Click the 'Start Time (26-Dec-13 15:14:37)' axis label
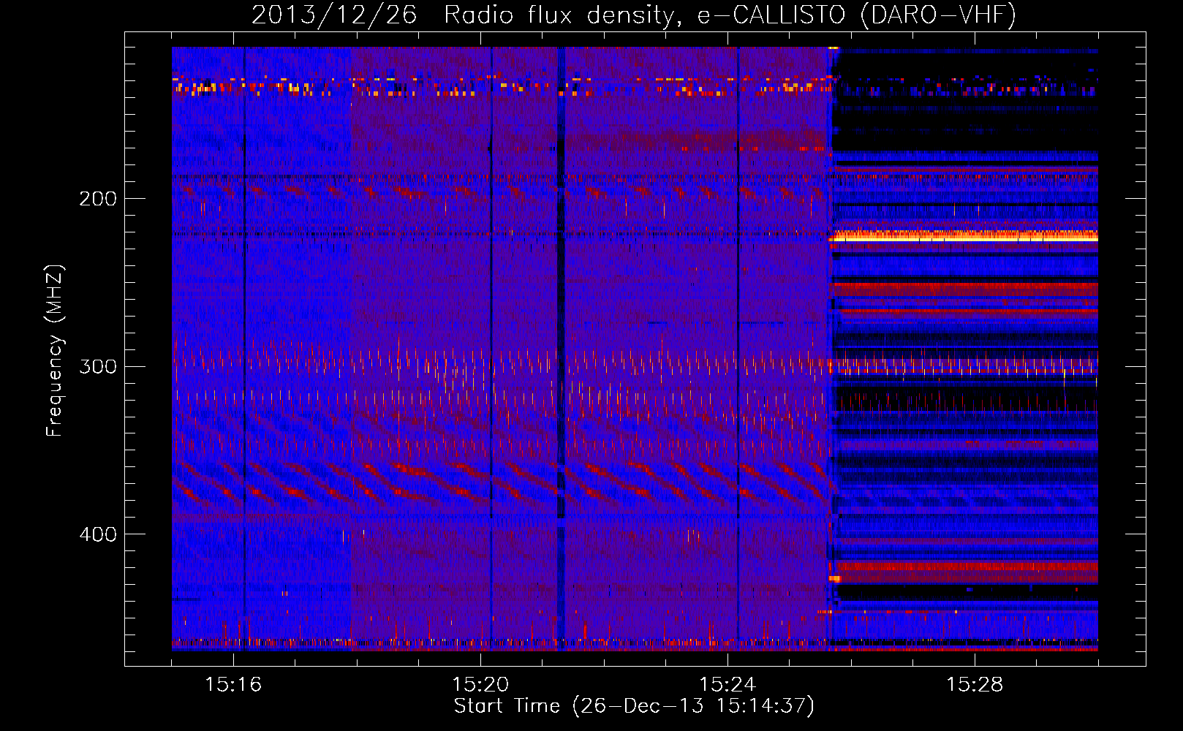 coord(634,706)
